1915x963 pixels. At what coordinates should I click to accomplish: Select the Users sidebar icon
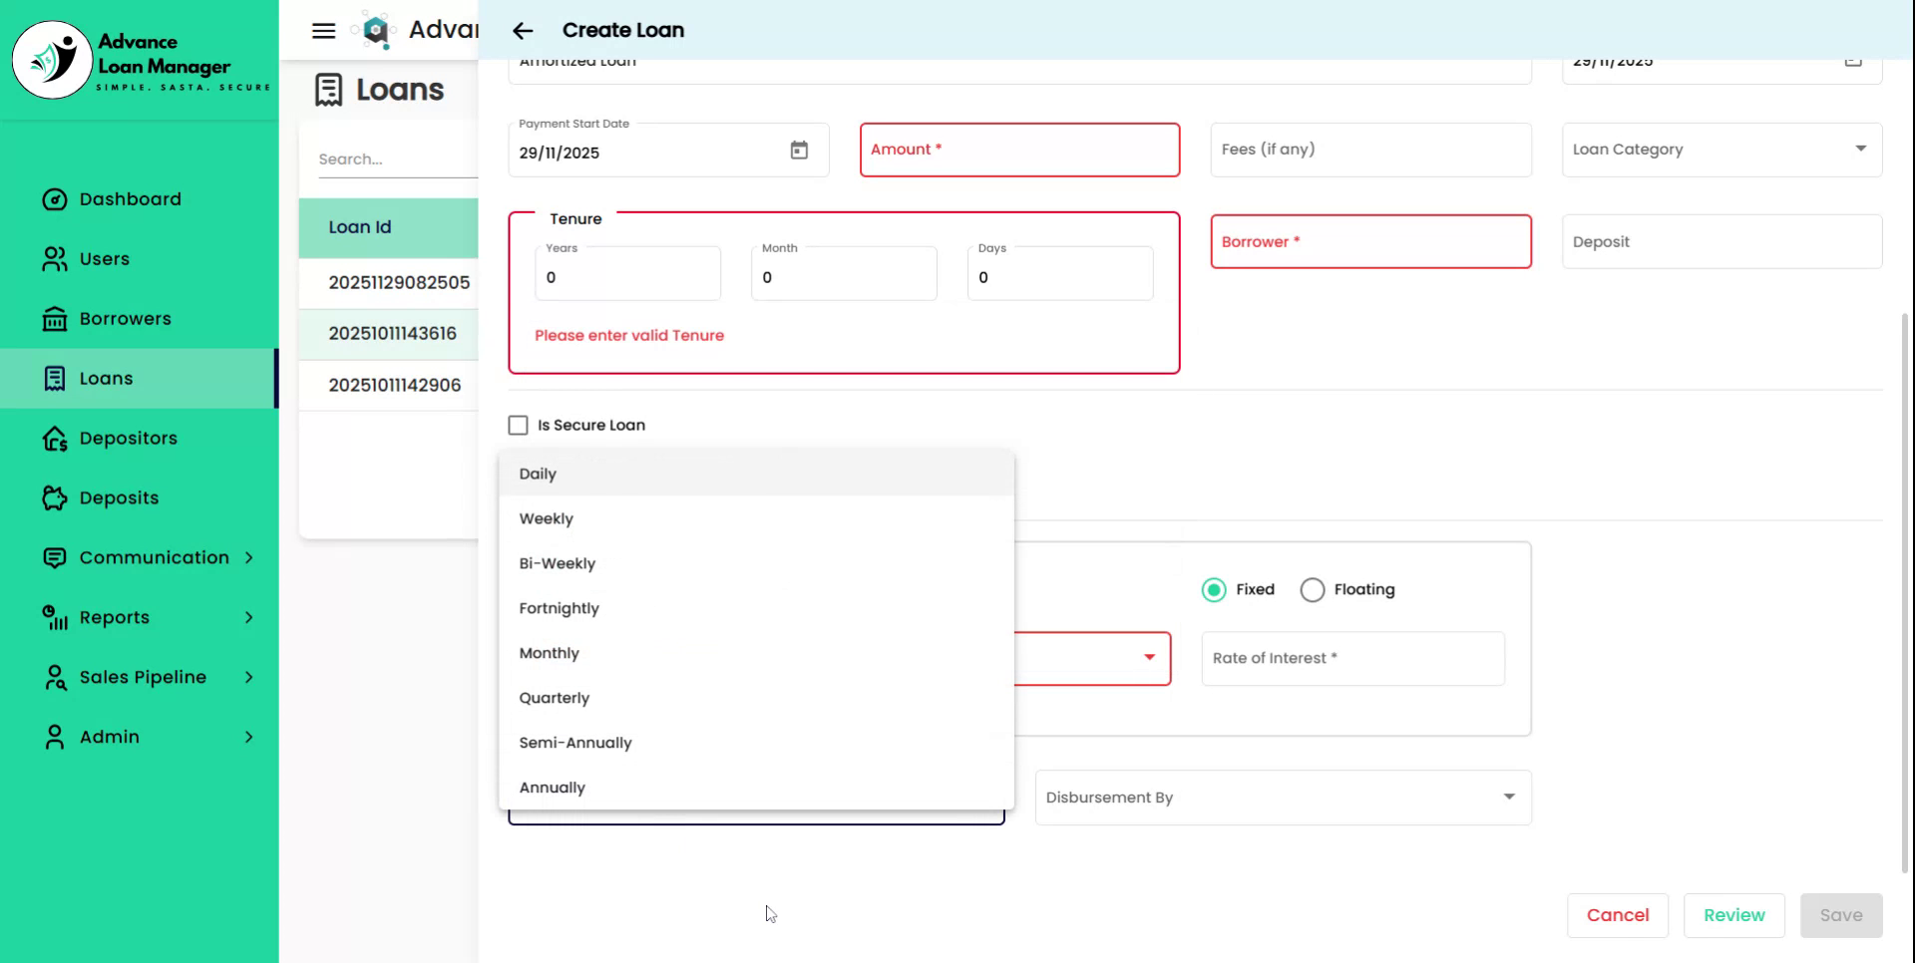point(55,258)
